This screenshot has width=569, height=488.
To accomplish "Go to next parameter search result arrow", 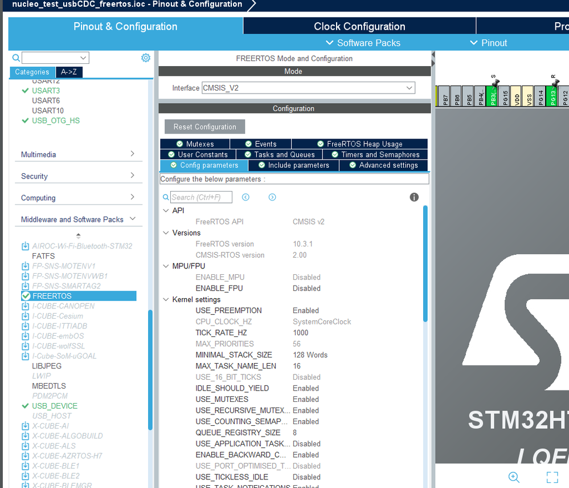I will click(x=272, y=197).
